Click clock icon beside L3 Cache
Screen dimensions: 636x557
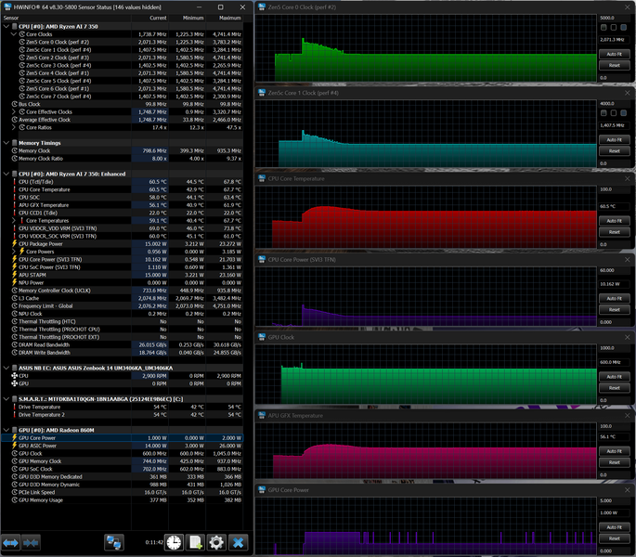tap(15, 298)
